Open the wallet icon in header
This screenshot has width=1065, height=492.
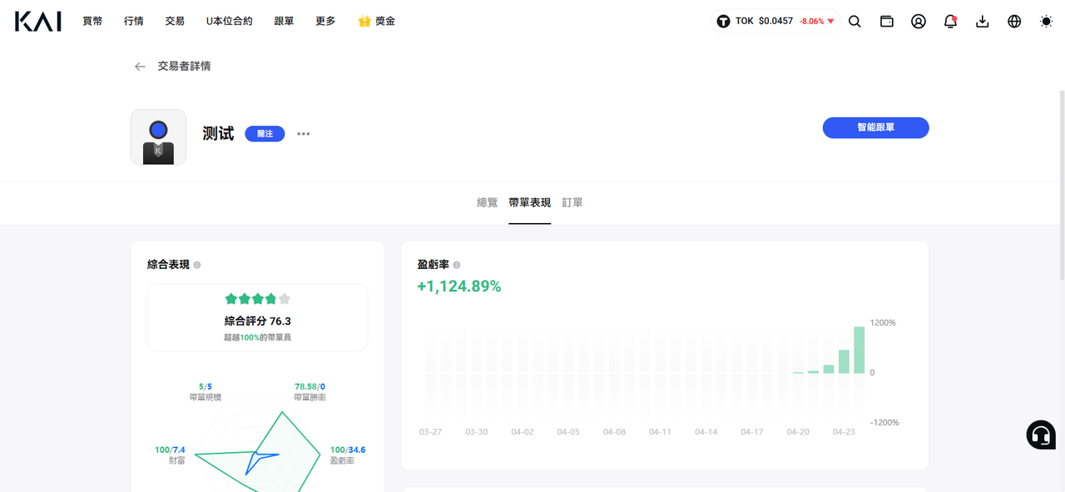(887, 22)
